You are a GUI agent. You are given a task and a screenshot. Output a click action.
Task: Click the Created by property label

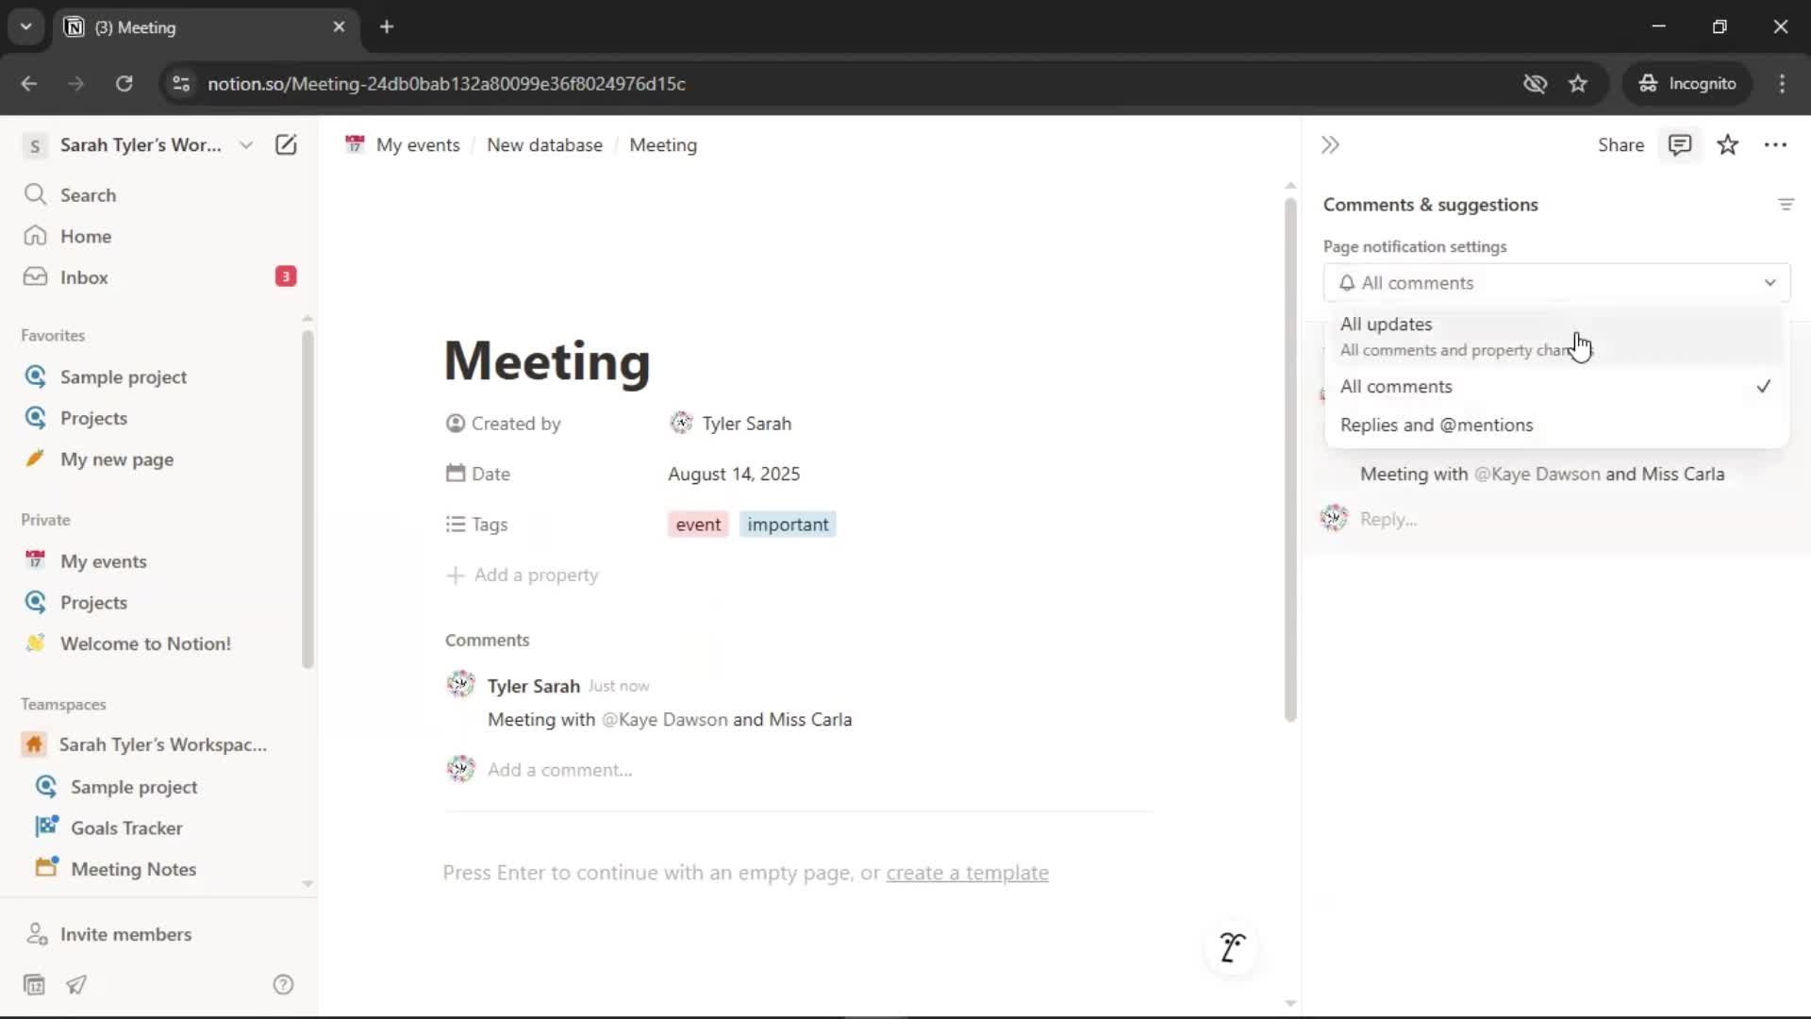[x=504, y=424]
